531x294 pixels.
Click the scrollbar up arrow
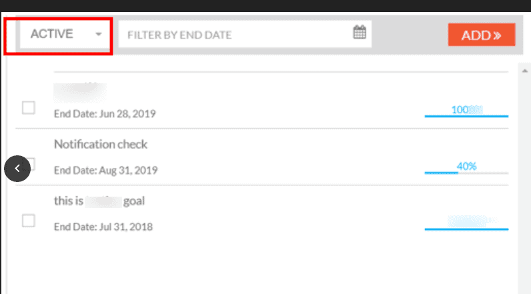coord(524,71)
